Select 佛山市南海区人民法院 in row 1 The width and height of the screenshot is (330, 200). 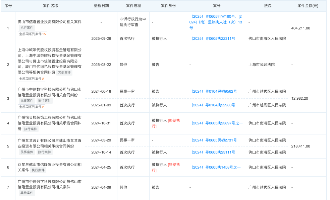pyautogui.click(x=267, y=38)
